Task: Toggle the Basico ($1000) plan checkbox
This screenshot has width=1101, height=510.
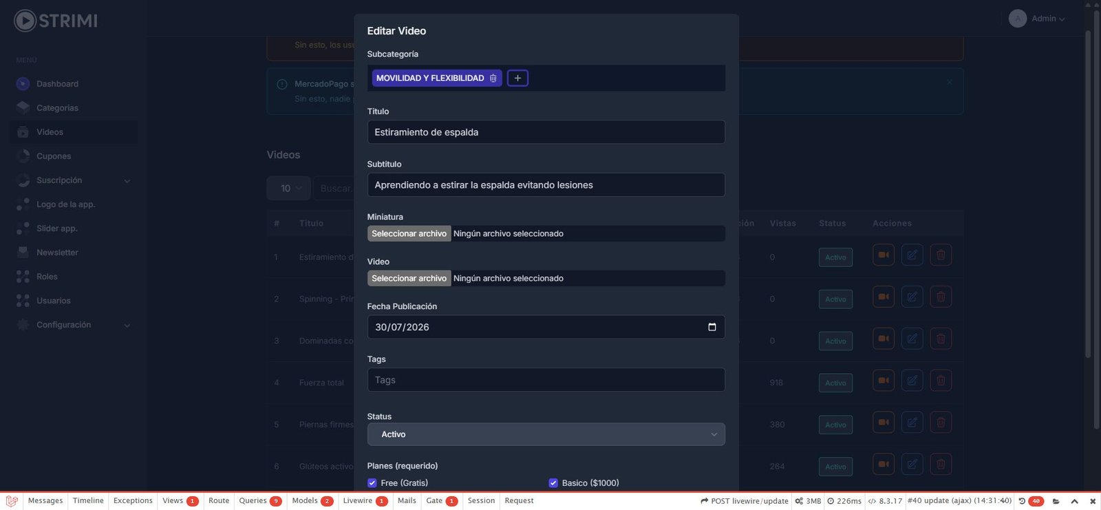Action: [x=553, y=483]
